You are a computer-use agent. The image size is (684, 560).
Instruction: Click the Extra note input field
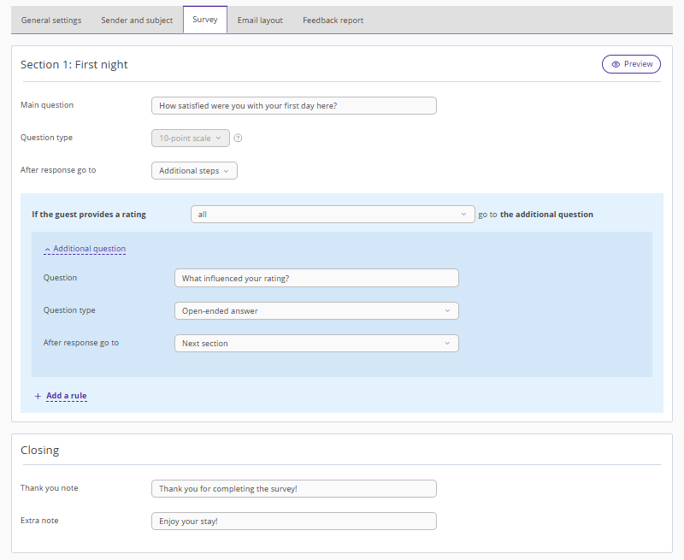[x=293, y=522]
